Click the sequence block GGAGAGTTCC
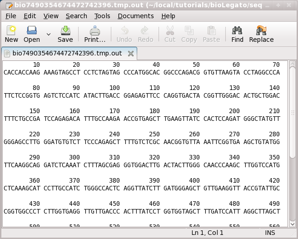Image resolution: width=298 pixels, height=239 pixels. pos(142,95)
